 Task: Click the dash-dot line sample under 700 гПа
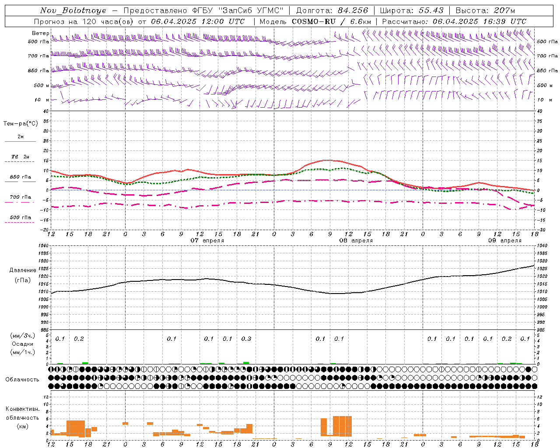20,202
